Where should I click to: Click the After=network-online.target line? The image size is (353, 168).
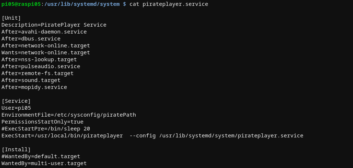pyautogui.click(x=46, y=46)
